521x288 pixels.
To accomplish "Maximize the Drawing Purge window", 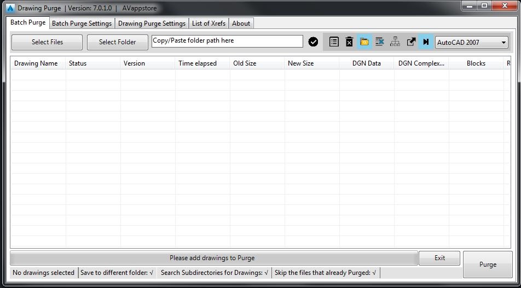I will point(484,5).
